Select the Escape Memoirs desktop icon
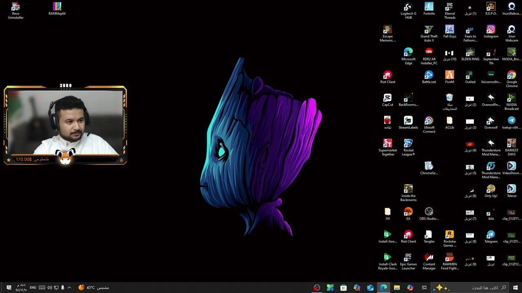This screenshot has height=293, width=522. click(x=387, y=34)
